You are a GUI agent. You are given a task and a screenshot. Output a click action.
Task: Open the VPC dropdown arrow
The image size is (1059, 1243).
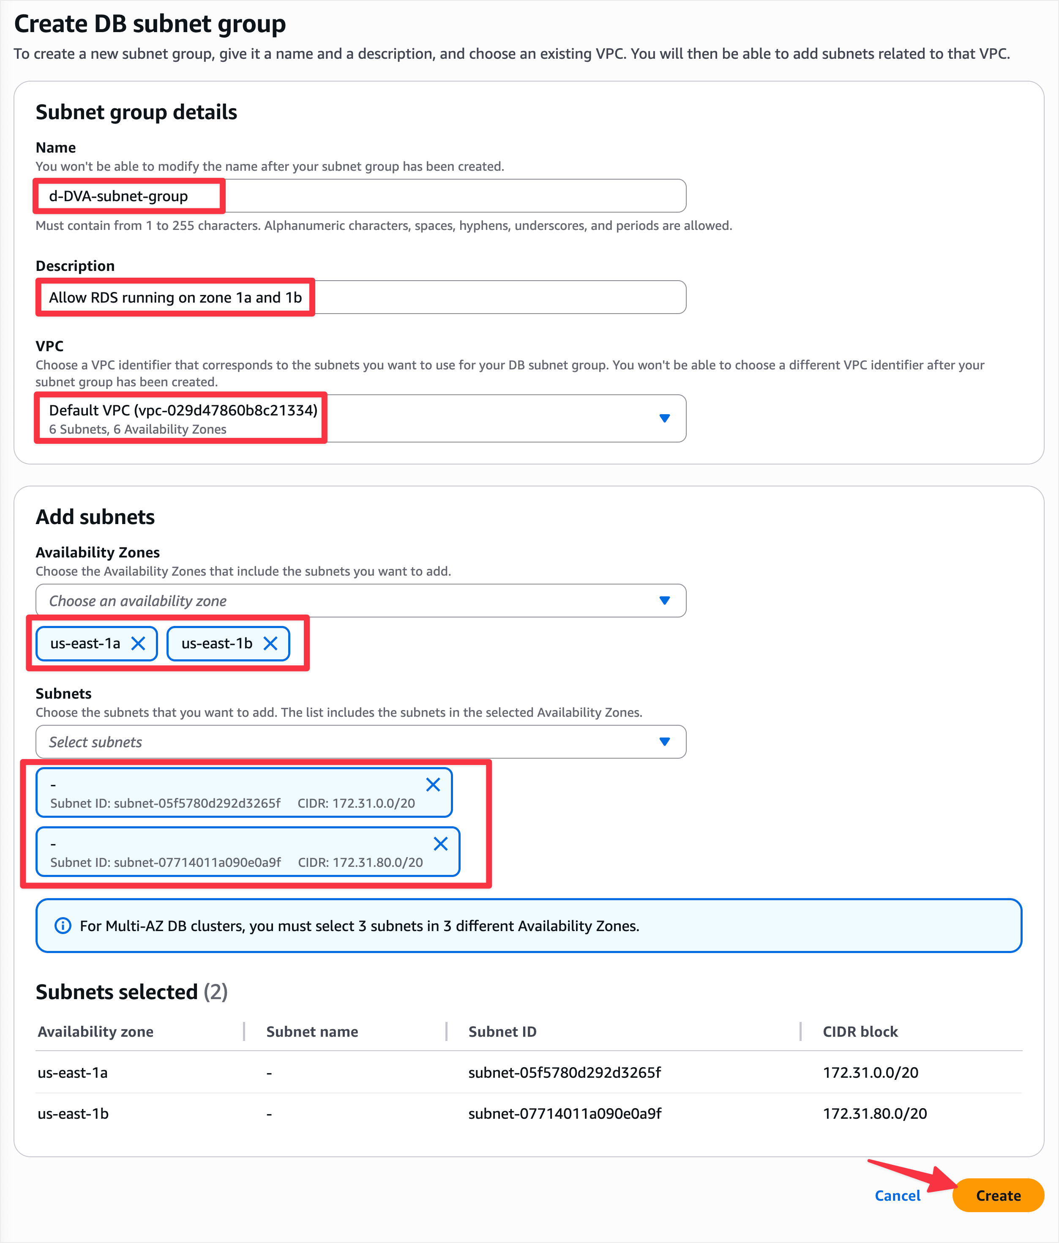tap(664, 418)
